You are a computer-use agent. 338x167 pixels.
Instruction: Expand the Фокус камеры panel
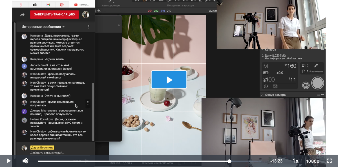click(x=262, y=95)
